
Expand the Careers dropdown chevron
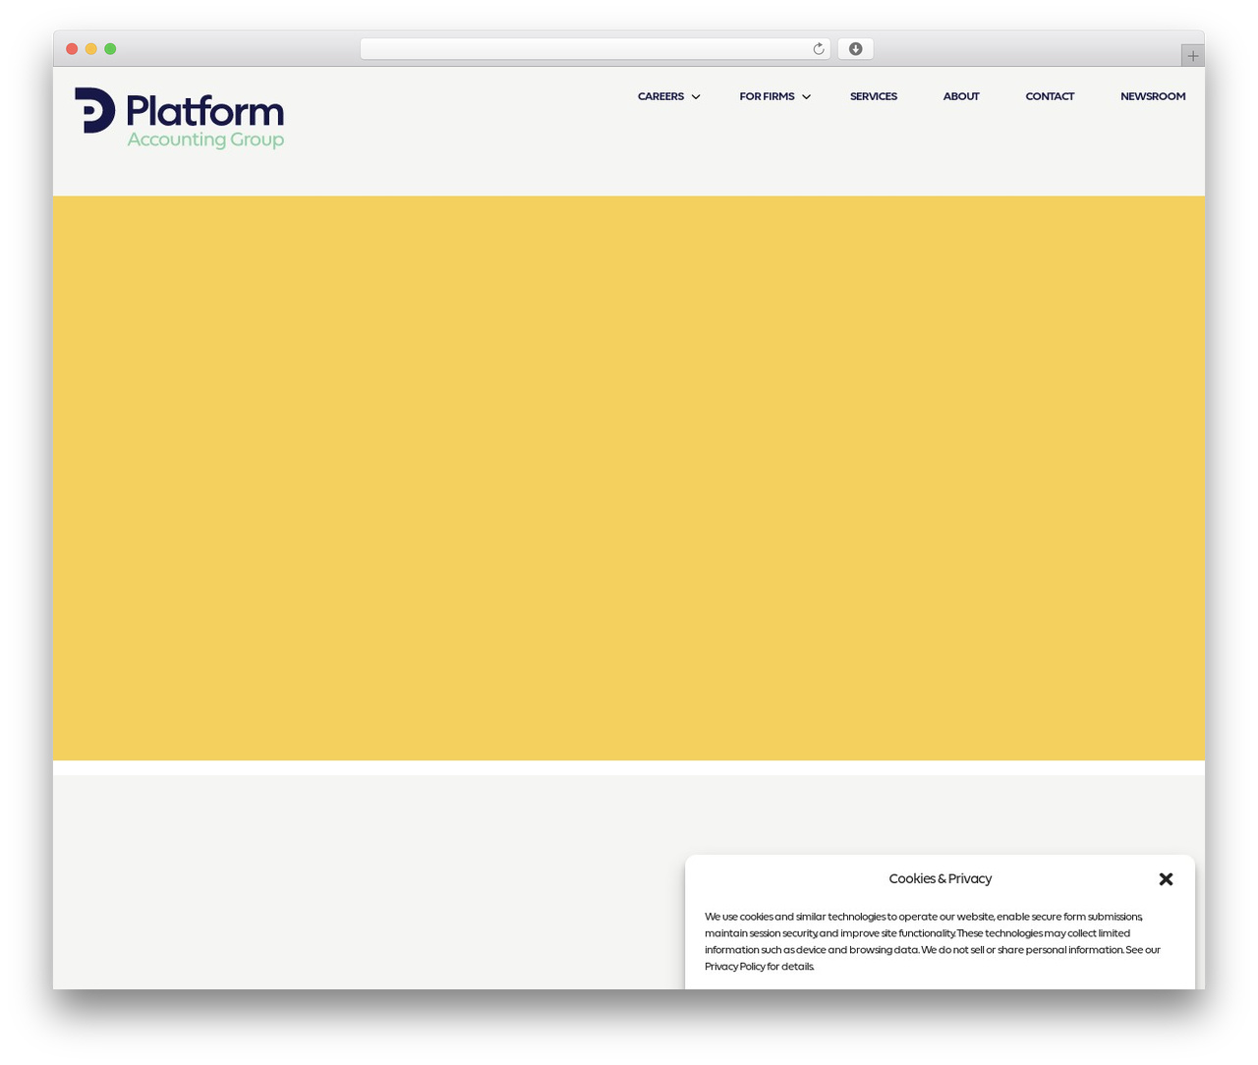pyautogui.click(x=696, y=97)
